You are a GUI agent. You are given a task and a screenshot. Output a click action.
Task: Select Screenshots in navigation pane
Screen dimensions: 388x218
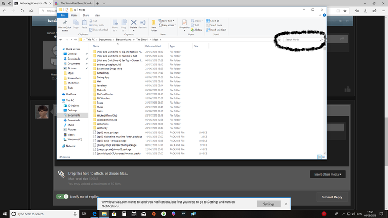(74, 78)
